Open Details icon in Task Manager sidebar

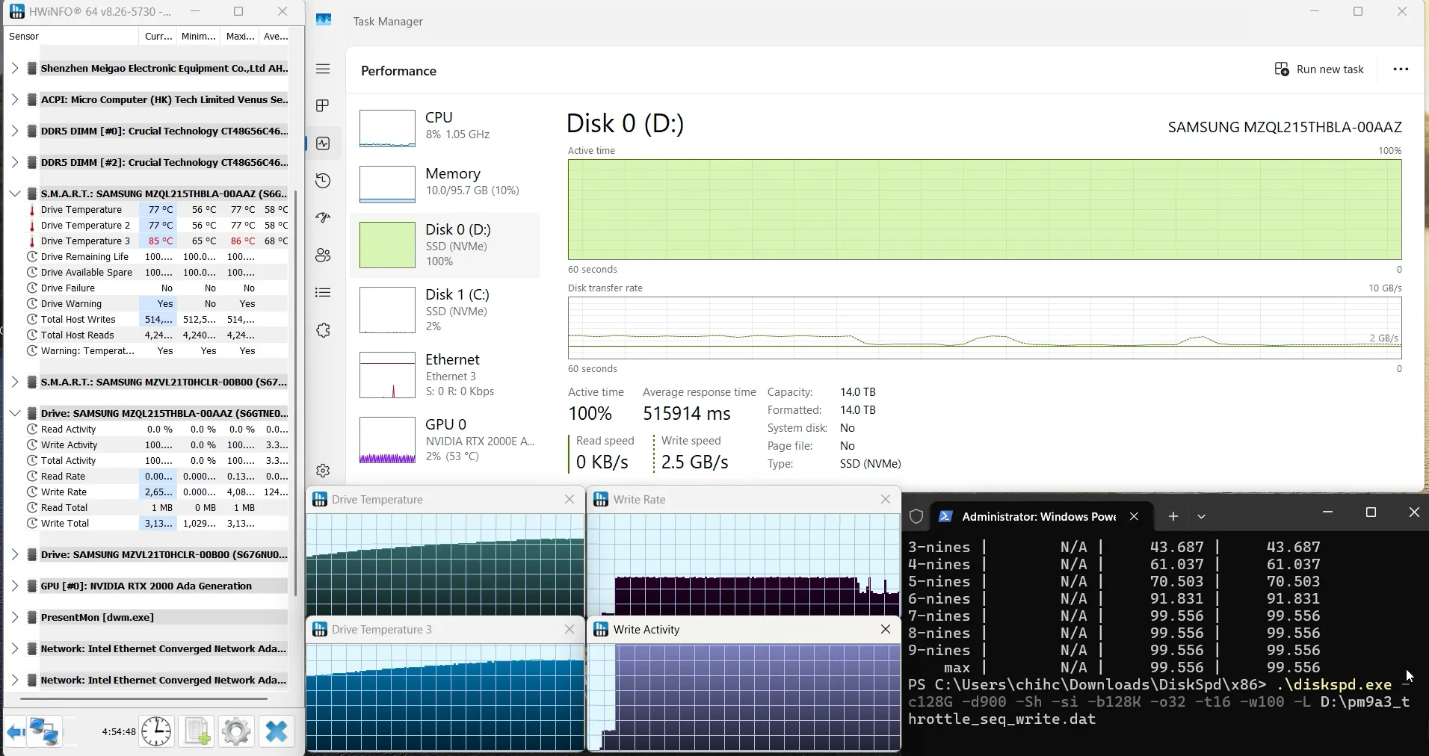(x=323, y=293)
